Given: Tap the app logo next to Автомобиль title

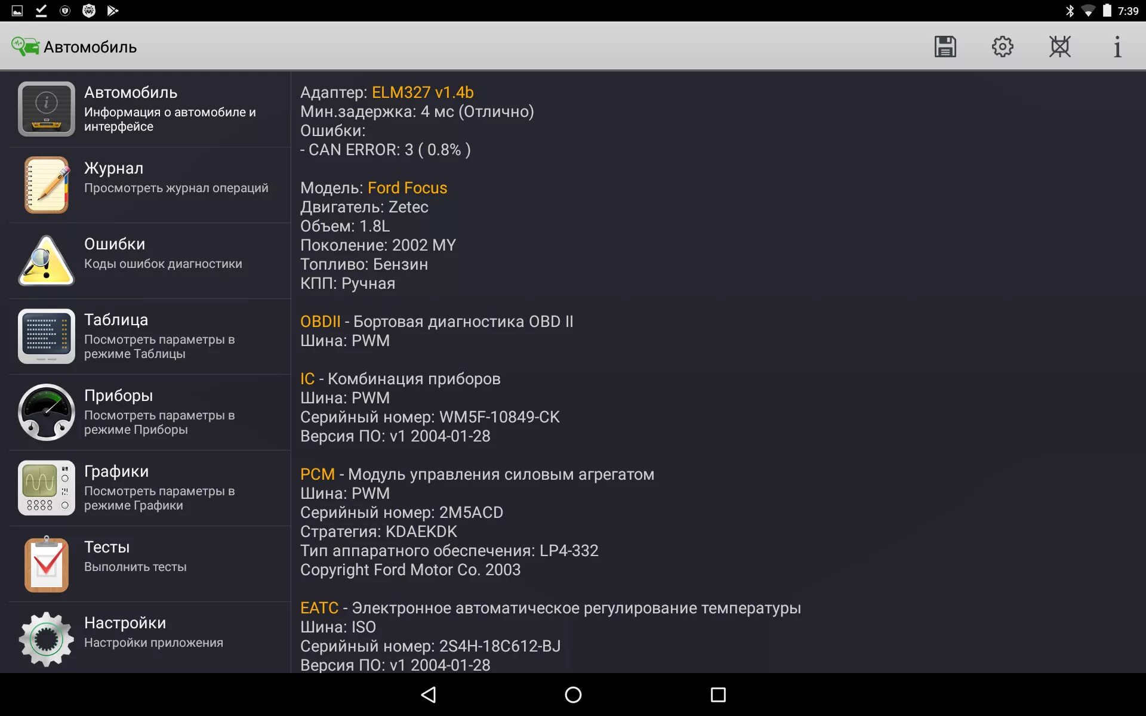Looking at the screenshot, I should 25,47.
